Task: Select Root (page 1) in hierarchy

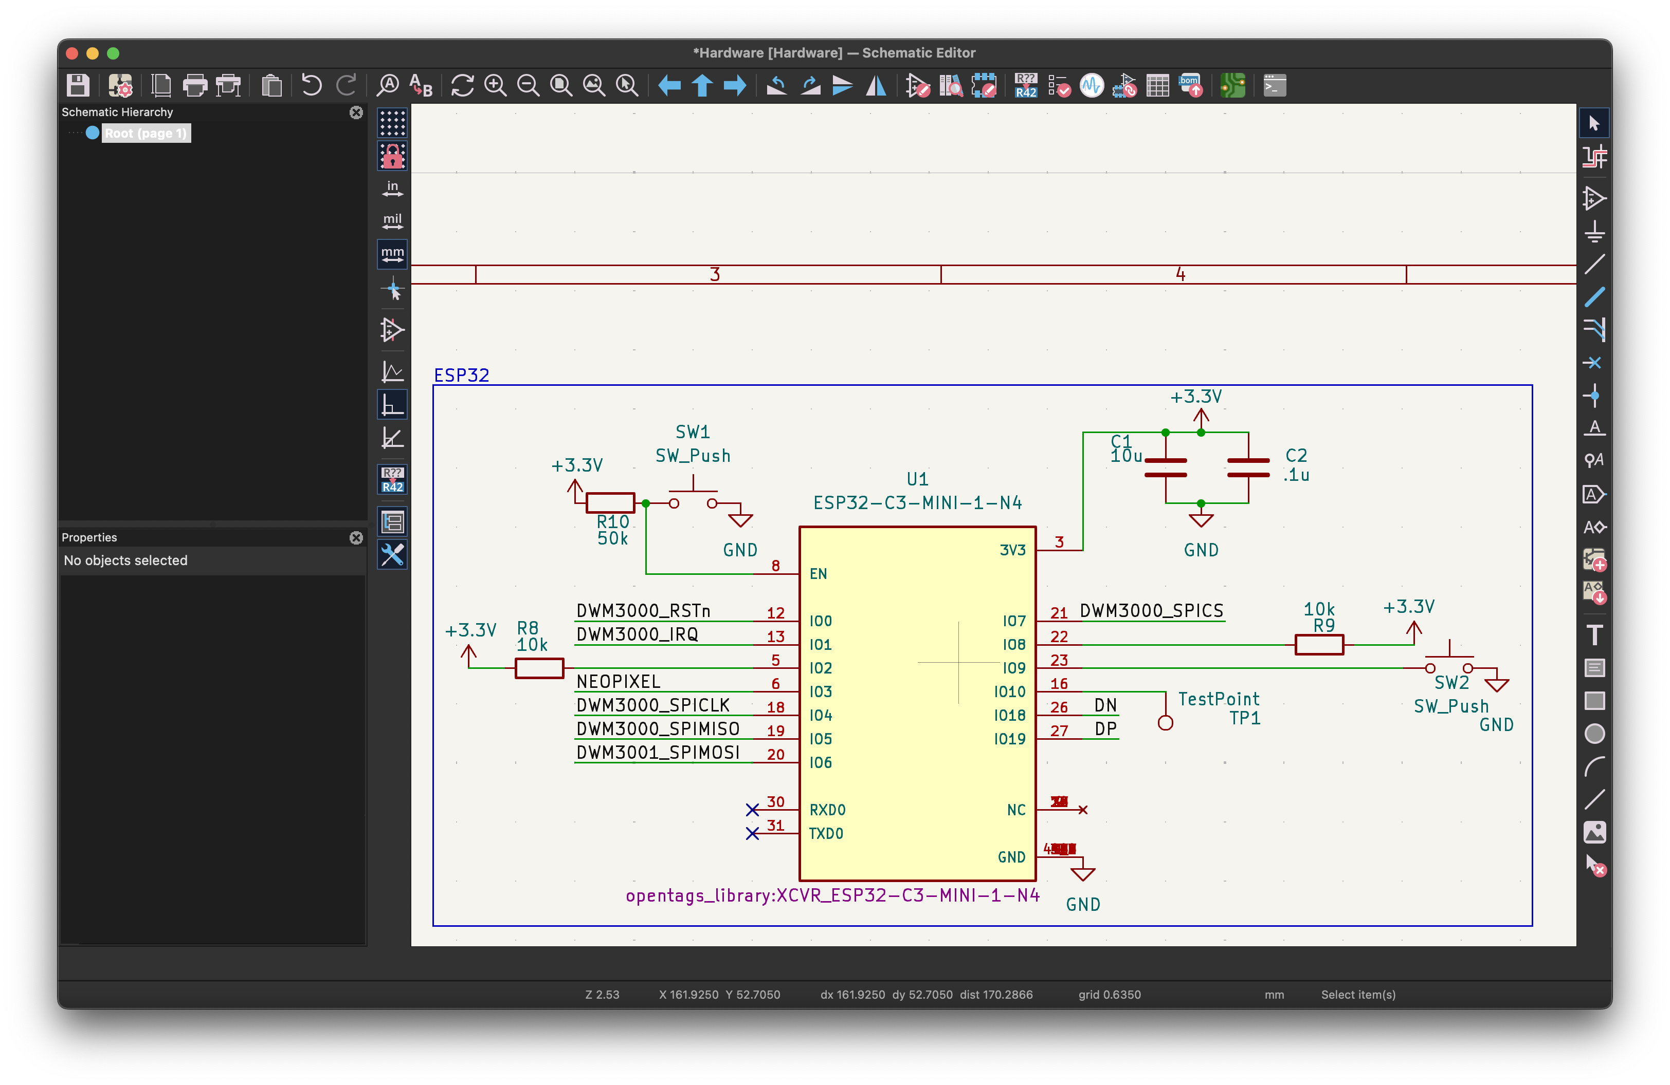Action: pyautogui.click(x=146, y=133)
